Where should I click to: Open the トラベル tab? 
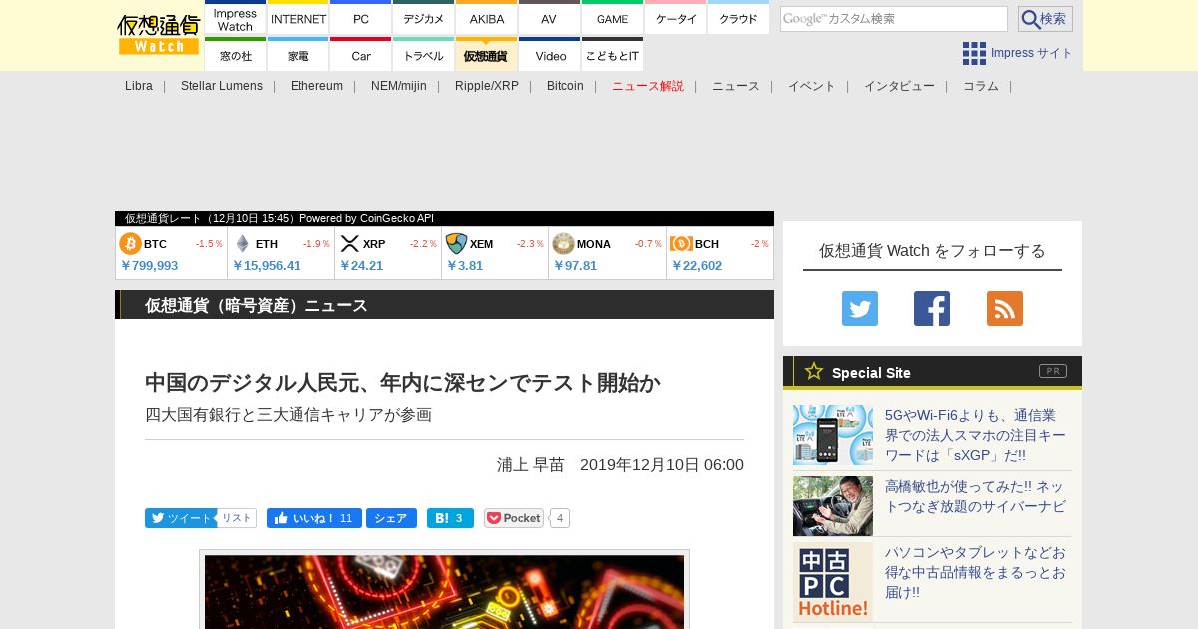(424, 56)
